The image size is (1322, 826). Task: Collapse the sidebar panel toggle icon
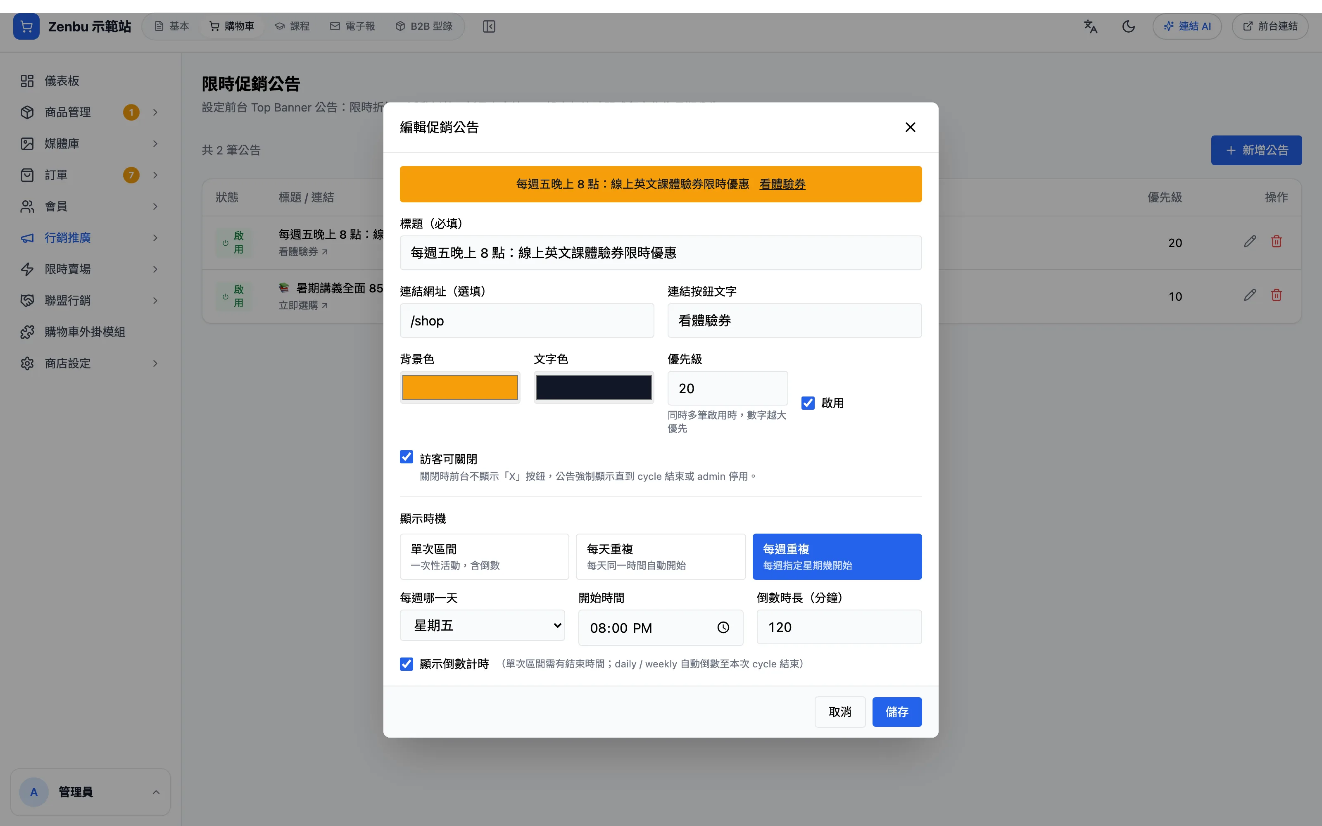(489, 26)
